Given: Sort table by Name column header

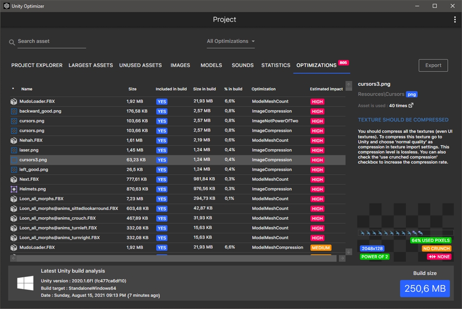Looking at the screenshot, I should (26, 89).
